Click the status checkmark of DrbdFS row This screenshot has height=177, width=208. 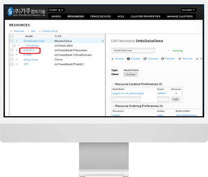pos(17,51)
